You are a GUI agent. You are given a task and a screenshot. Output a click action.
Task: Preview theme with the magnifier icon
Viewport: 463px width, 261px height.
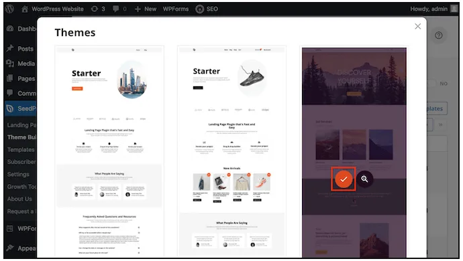coord(364,179)
